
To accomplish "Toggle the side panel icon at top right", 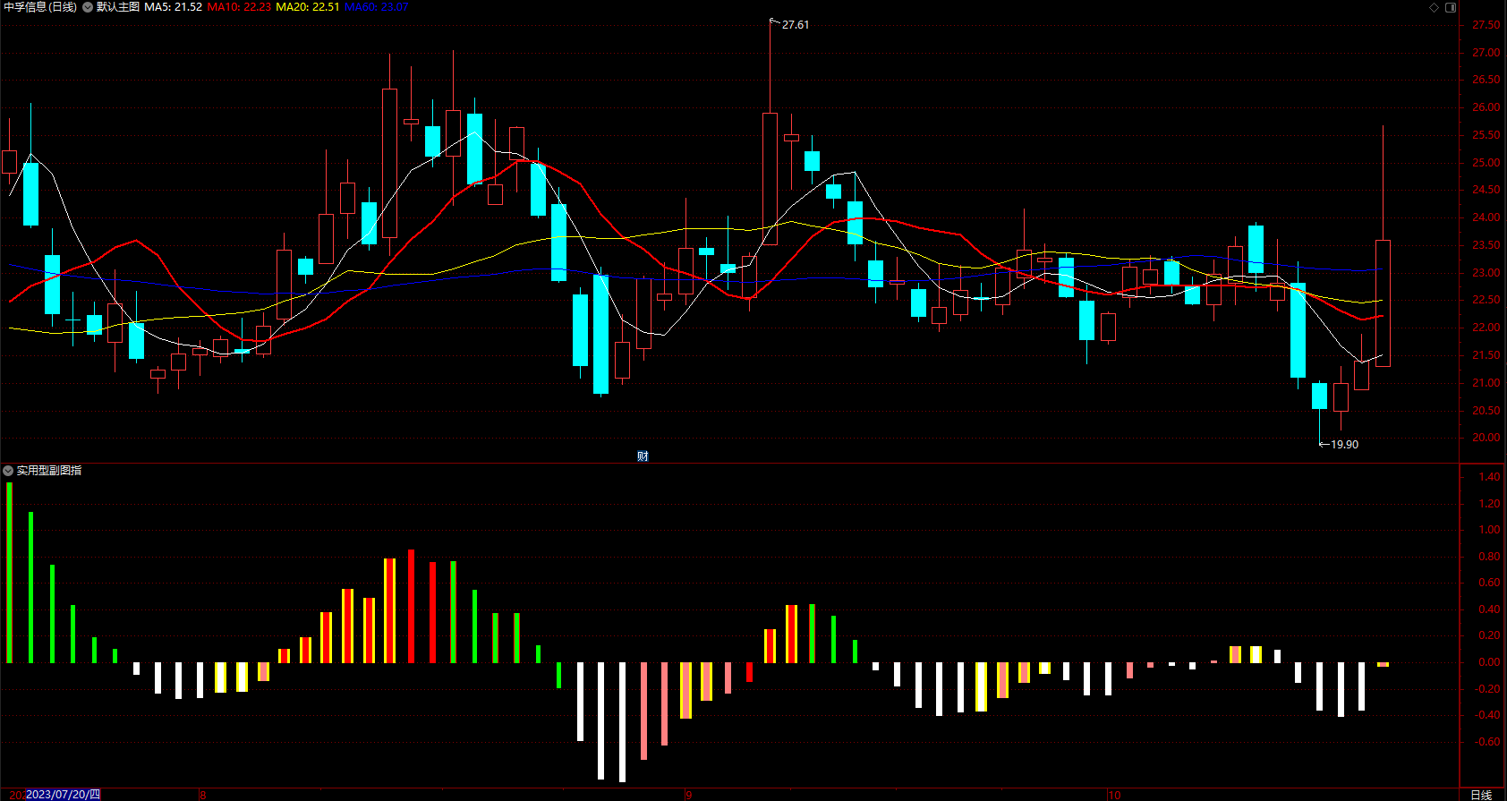I will 1451,7.
